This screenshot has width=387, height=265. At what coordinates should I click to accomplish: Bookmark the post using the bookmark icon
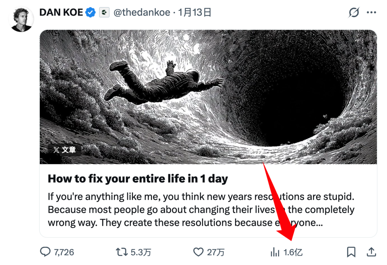point(351,252)
